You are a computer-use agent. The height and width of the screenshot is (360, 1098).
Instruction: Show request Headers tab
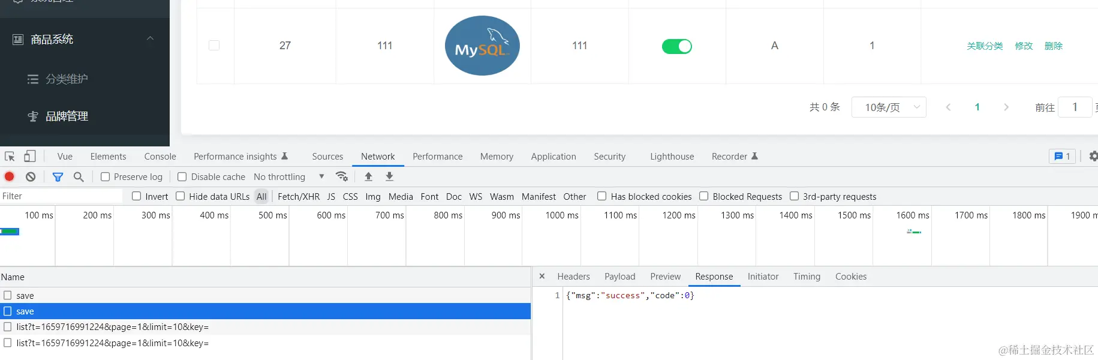[574, 277]
